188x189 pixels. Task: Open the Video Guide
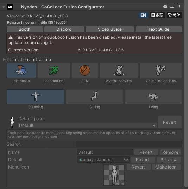tap(109, 29)
